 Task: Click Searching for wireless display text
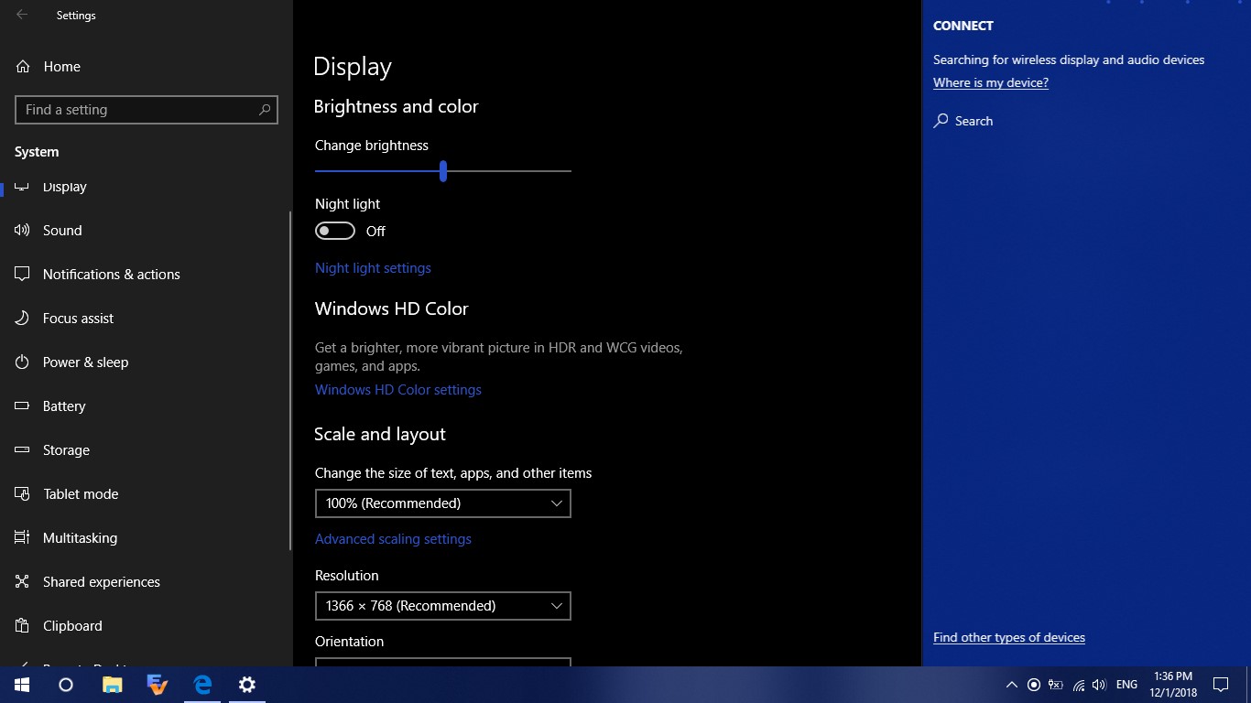(x=1069, y=59)
